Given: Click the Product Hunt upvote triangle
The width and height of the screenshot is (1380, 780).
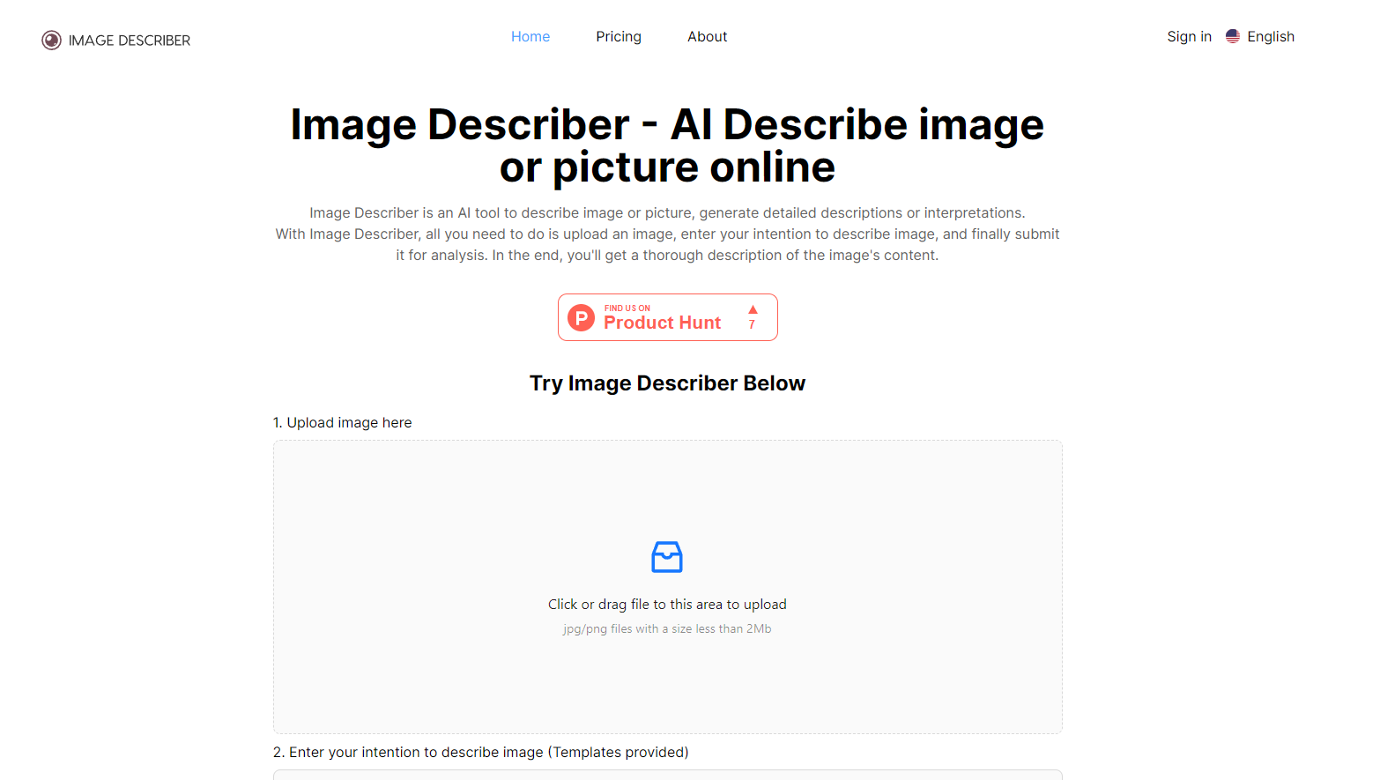Looking at the screenshot, I should coord(753,309).
